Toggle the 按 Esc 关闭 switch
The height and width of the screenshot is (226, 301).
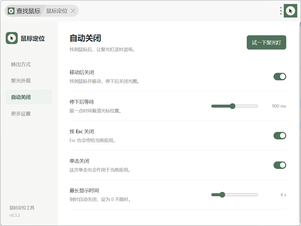tap(280, 136)
